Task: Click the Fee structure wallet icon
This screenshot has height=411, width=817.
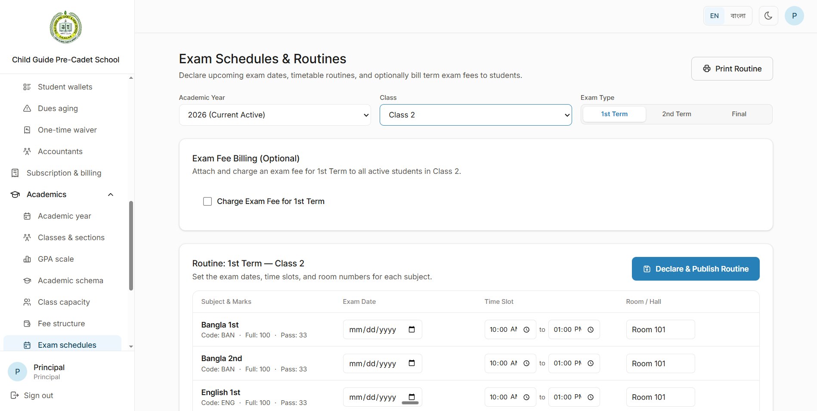Action: [27, 324]
